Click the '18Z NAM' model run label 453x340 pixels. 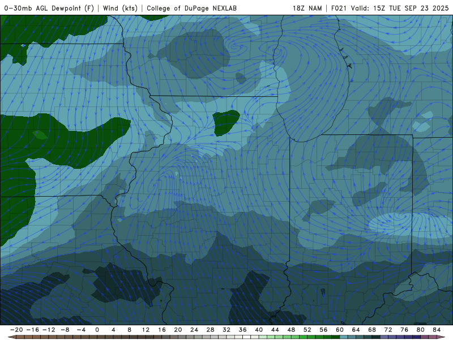[x=307, y=8]
